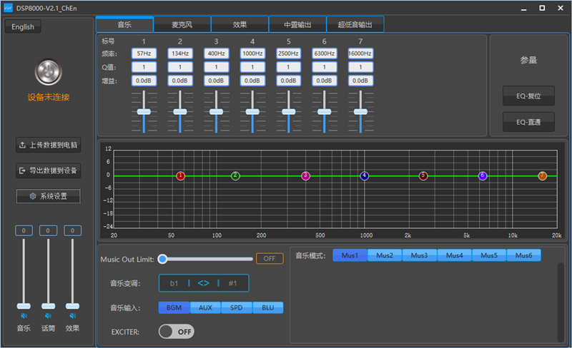This screenshot has height=348, width=572.
Task: Mute the 效果 channel speaker icon
Action: 73,316
